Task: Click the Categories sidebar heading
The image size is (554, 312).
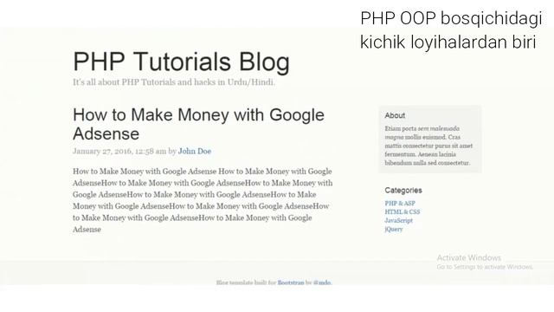Action: click(x=403, y=190)
